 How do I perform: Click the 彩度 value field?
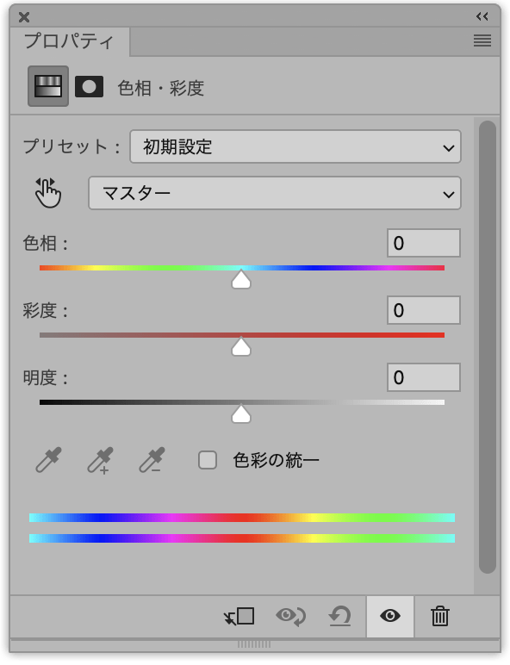coord(424,310)
